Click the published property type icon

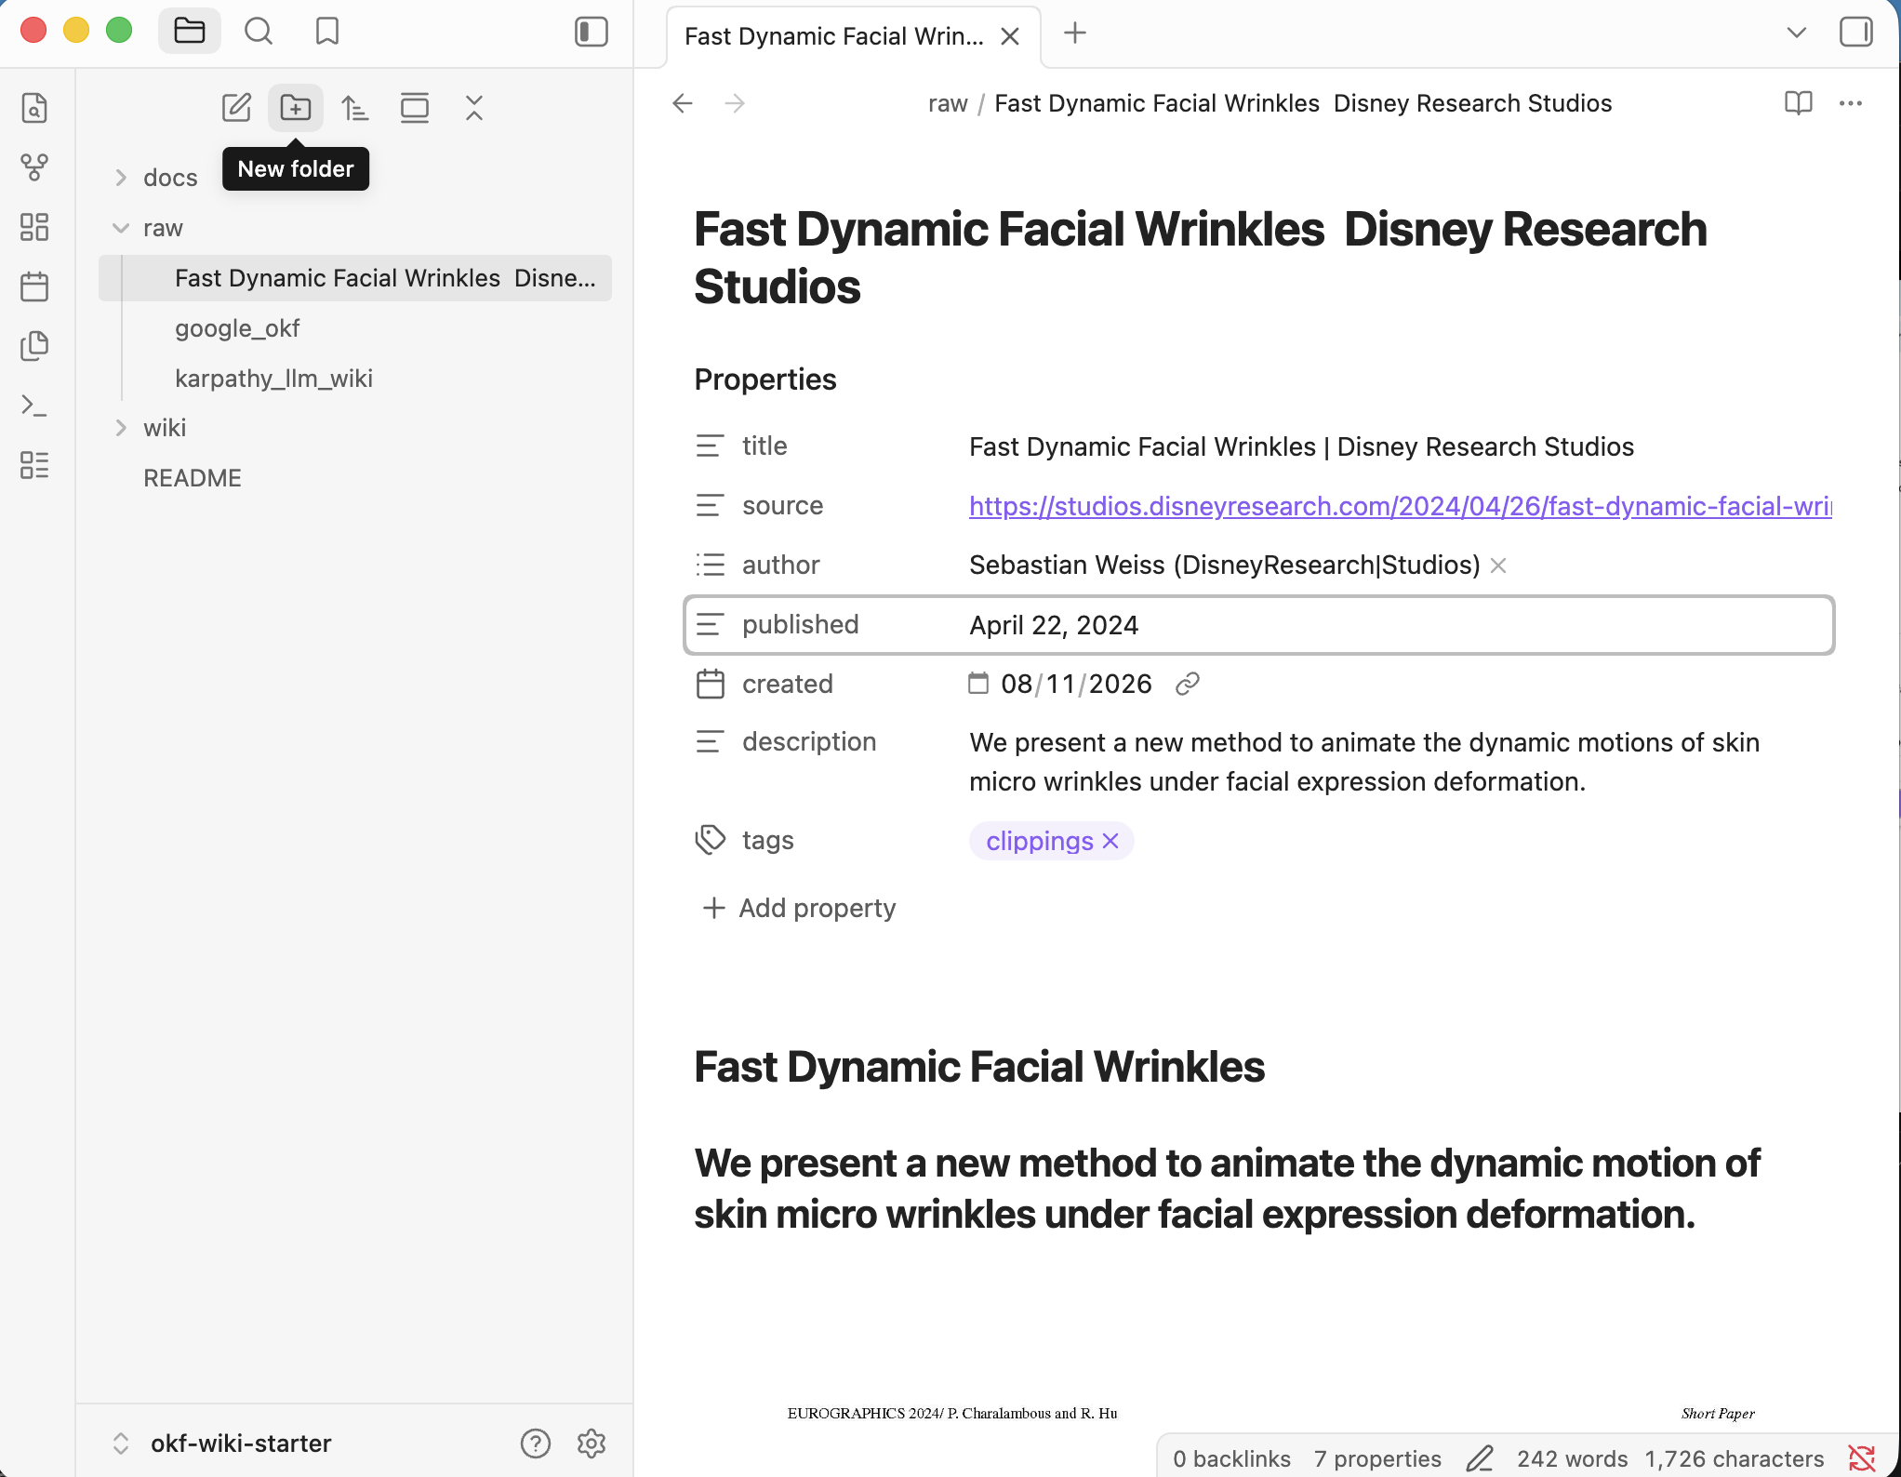tap(710, 625)
